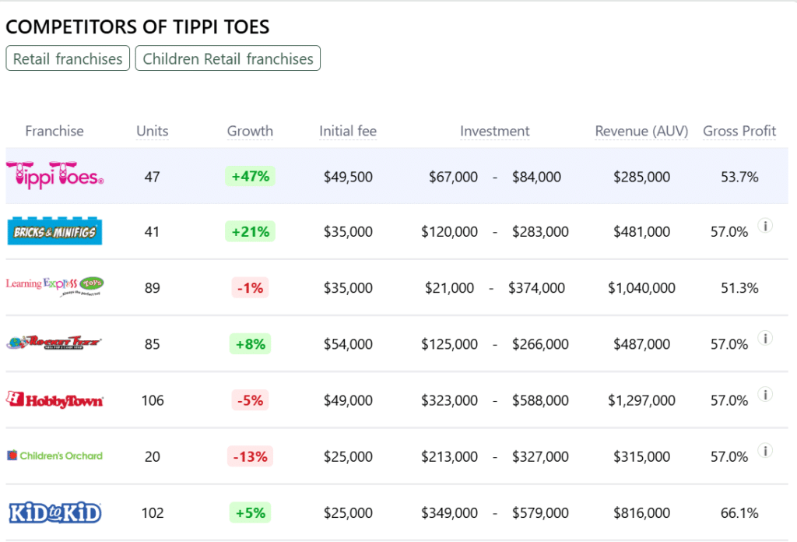
Task: Click the 51.3% gross profit value
Action: pos(739,288)
